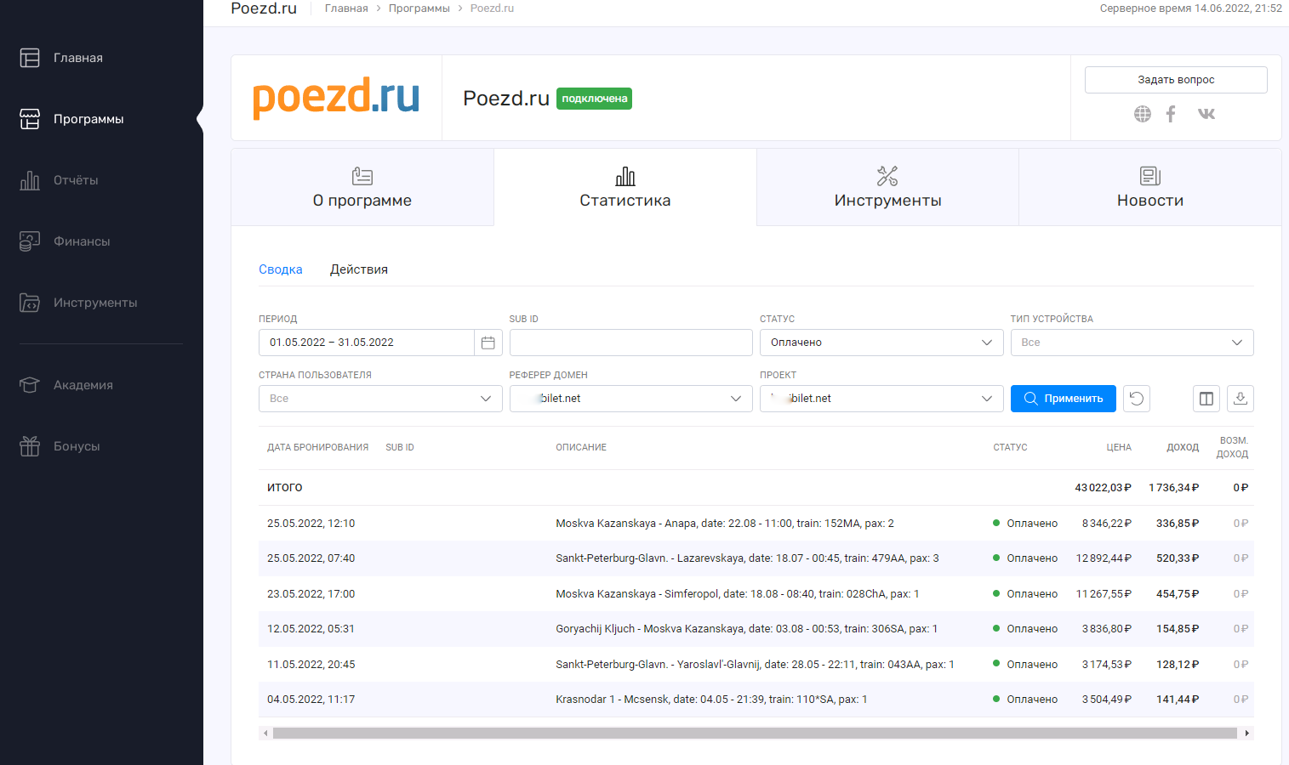The height and width of the screenshot is (765, 1289).
Task: Expand the Проект dropdown
Action: coord(881,399)
